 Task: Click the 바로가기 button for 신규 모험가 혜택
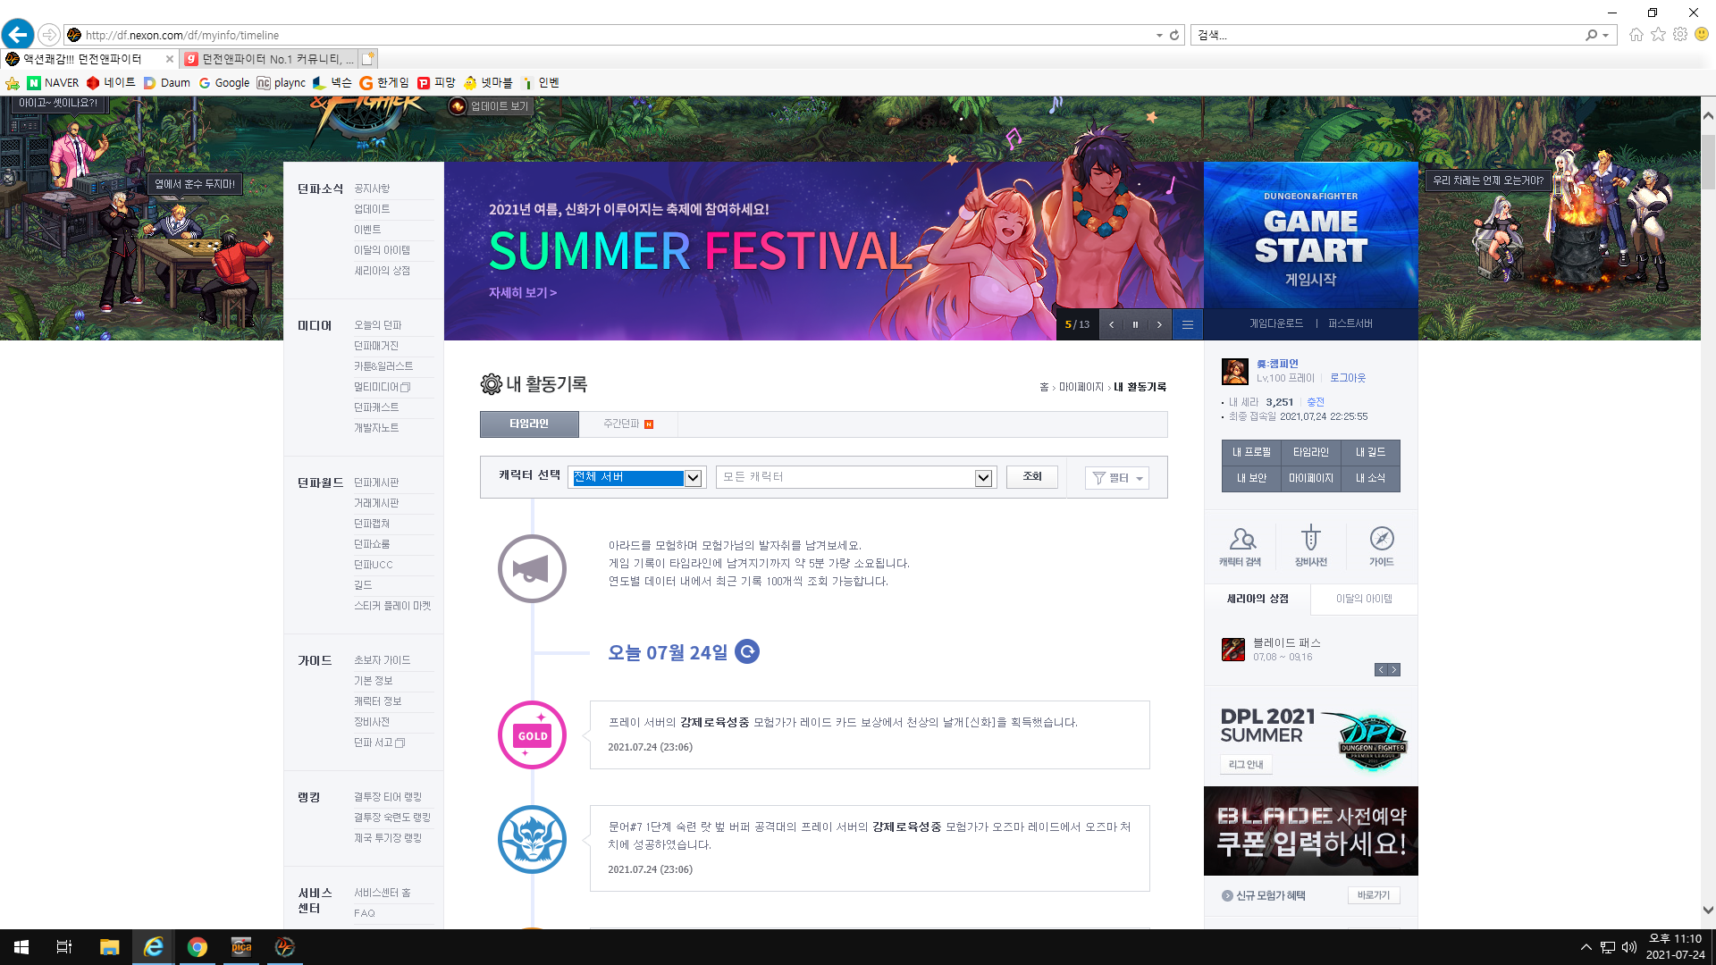1373,895
